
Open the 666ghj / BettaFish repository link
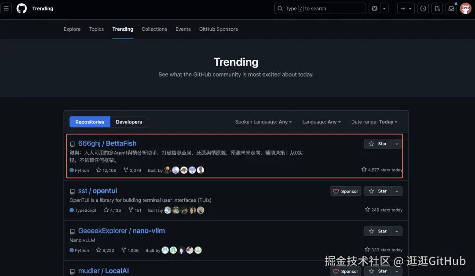[107, 143]
